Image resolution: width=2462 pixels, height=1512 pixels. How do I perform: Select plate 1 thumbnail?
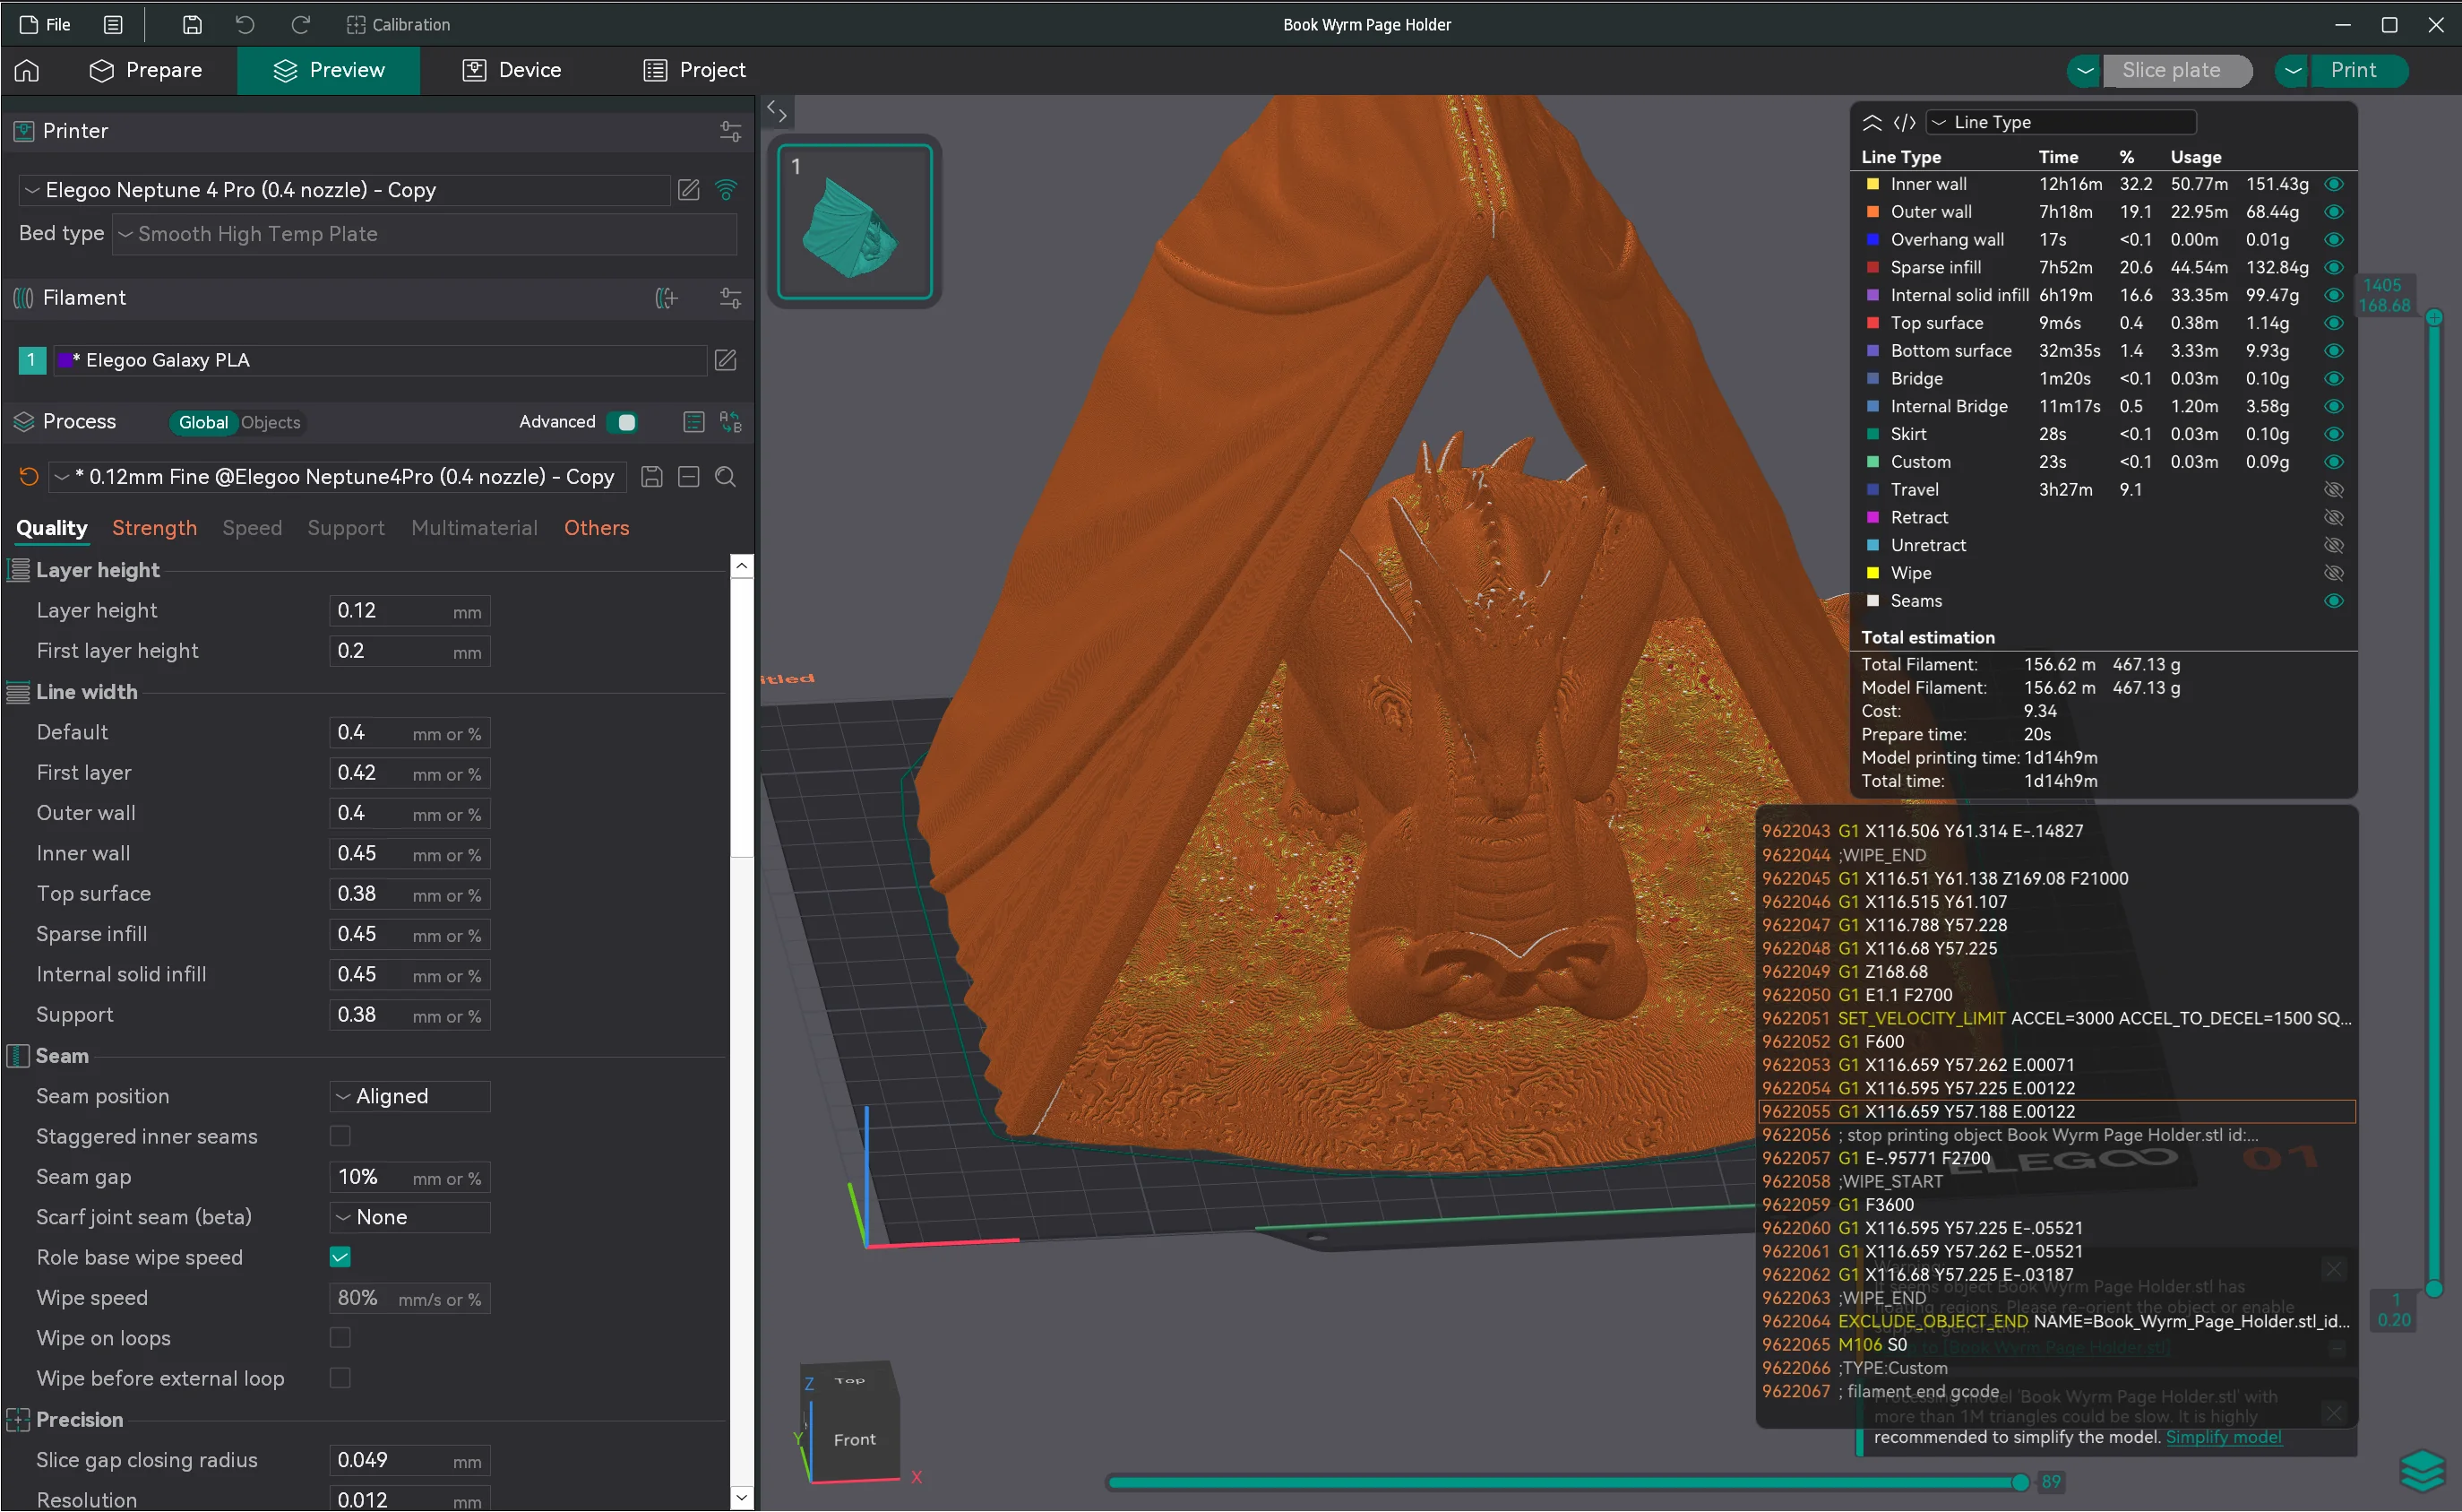point(855,221)
